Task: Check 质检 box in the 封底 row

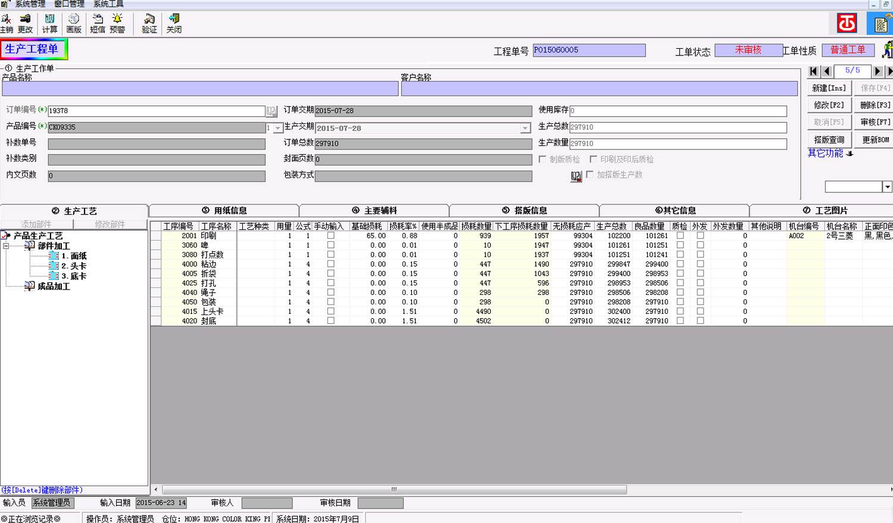Action: pos(680,320)
